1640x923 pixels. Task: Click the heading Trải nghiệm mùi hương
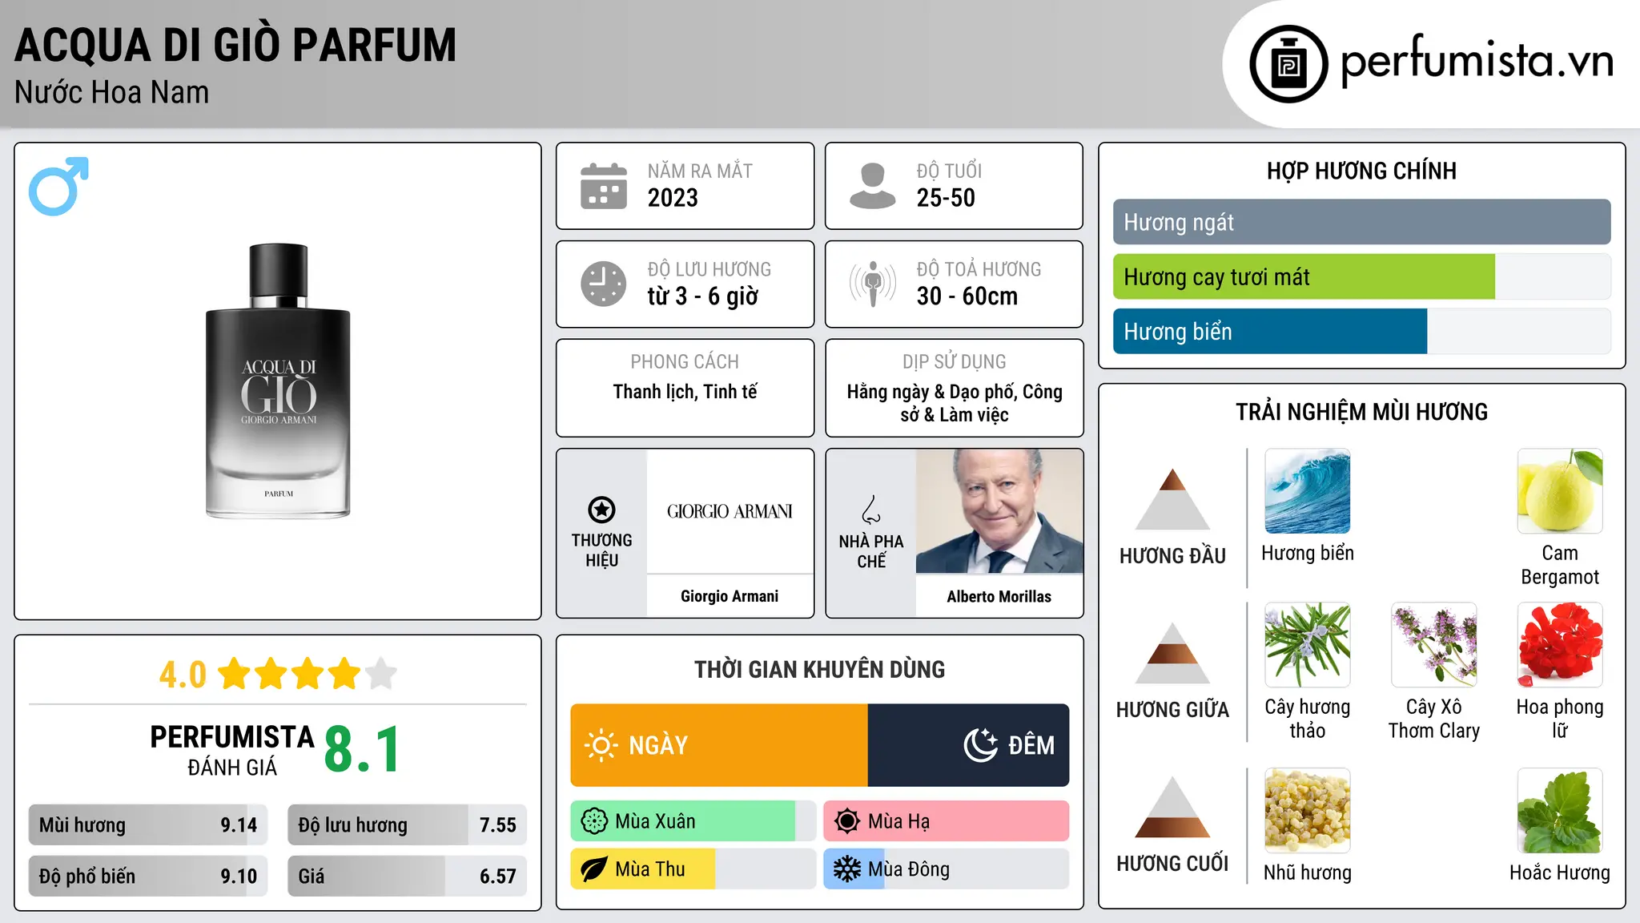pos(1361,412)
